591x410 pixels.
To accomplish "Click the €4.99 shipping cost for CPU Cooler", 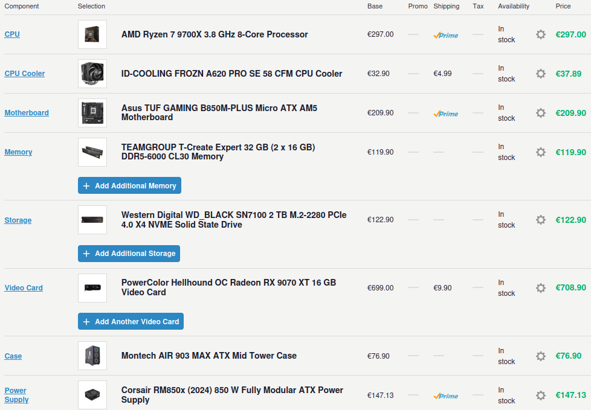I will click(x=442, y=74).
